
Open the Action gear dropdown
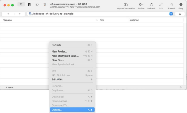tap(141, 6)
